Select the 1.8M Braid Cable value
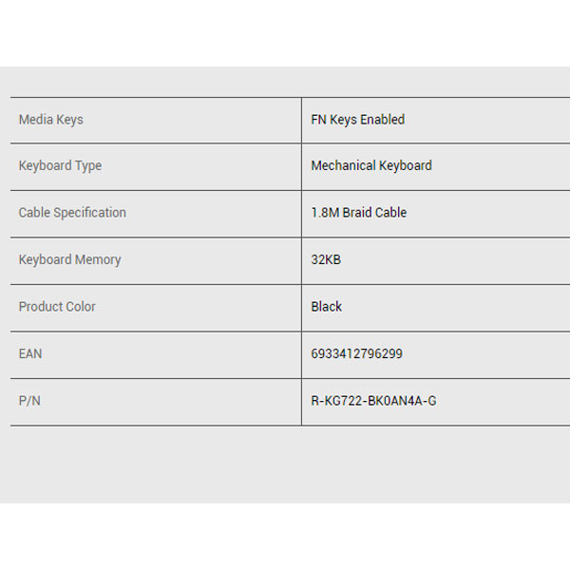 tap(358, 213)
